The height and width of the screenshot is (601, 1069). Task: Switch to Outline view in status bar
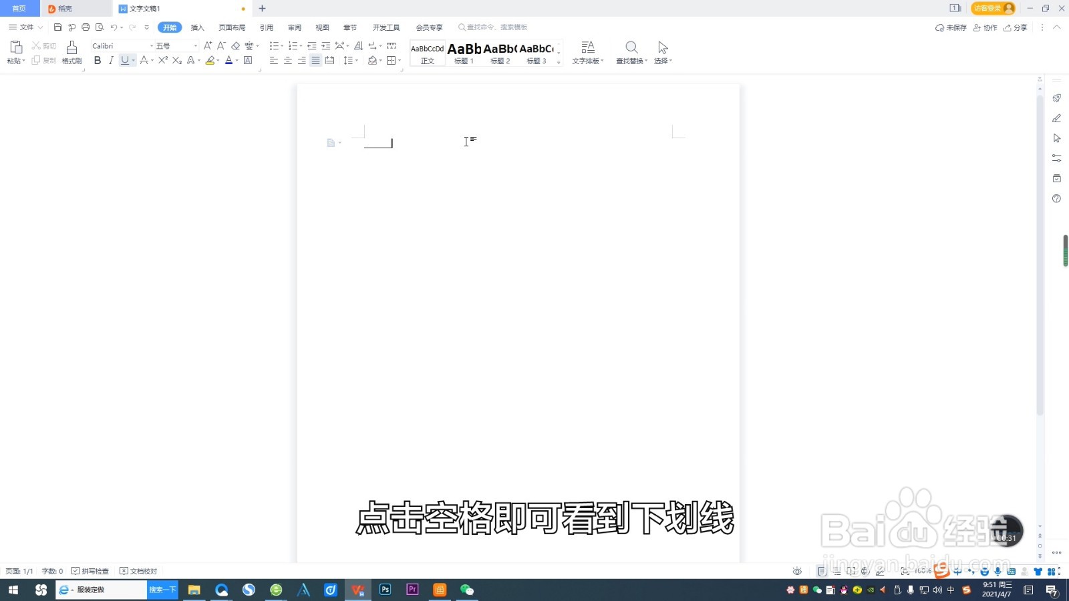(x=836, y=571)
